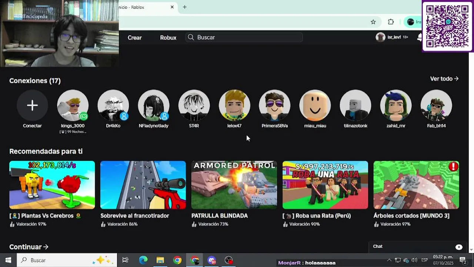Focus the Roblox Buscar search field

coord(244,37)
